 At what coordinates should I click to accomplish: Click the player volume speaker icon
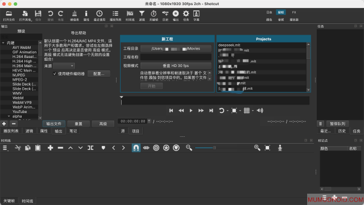[x=260, y=111]
